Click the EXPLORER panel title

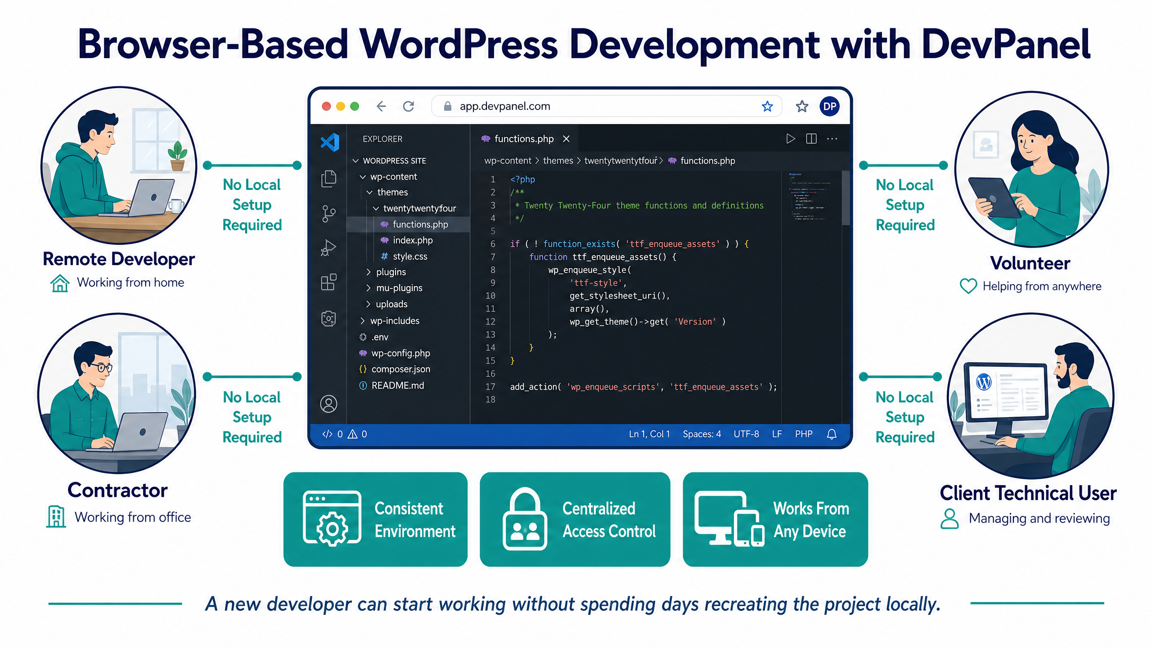382,139
